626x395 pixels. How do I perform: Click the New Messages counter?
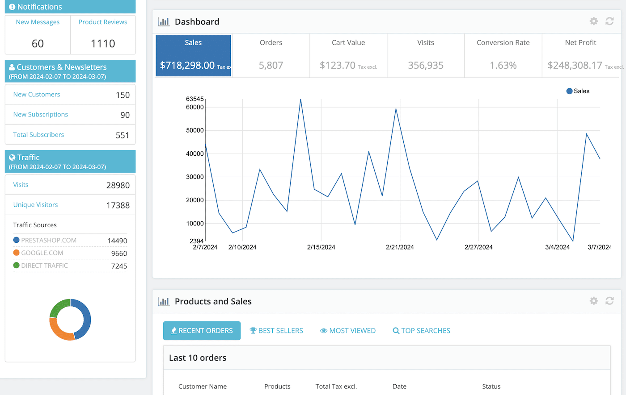(x=38, y=43)
